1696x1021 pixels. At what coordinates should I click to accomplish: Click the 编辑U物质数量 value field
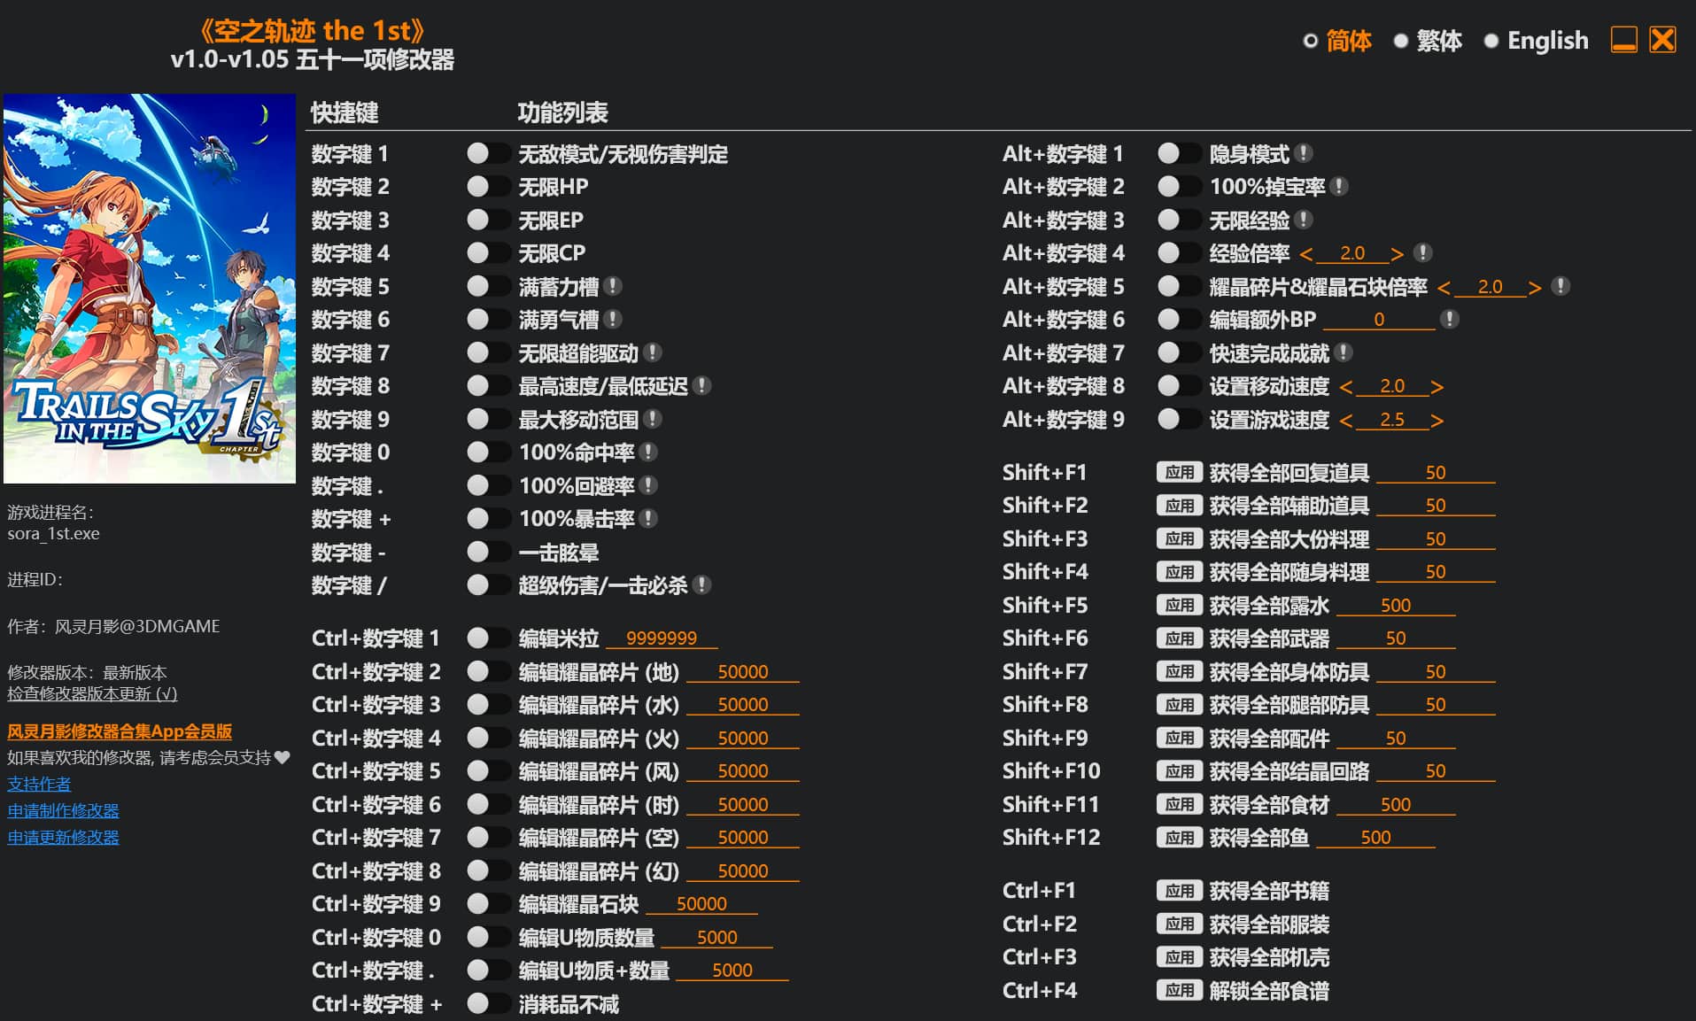tap(716, 938)
